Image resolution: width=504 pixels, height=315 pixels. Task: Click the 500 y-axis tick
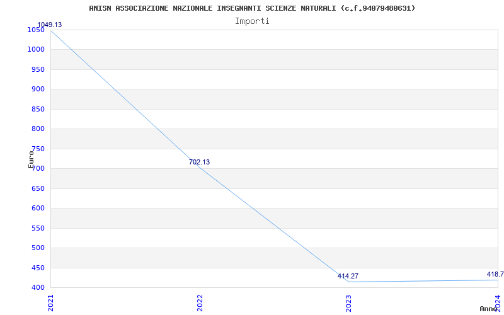(38, 248)
